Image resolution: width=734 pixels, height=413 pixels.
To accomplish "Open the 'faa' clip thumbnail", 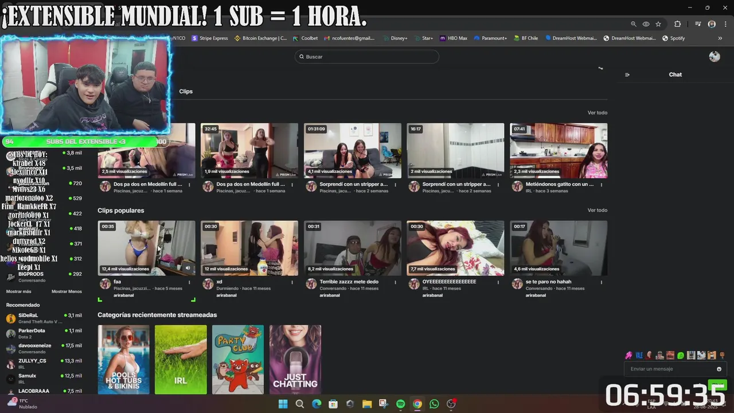I will point(146,248).
